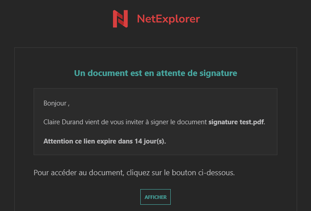Click the words 'cliquez sur le bouton ci-dessous'

click(180, 173)
